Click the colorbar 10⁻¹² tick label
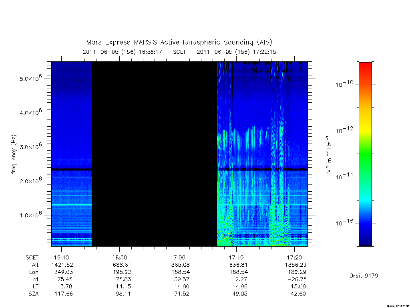This screenshot has width=410, height=308. [344, 130]
